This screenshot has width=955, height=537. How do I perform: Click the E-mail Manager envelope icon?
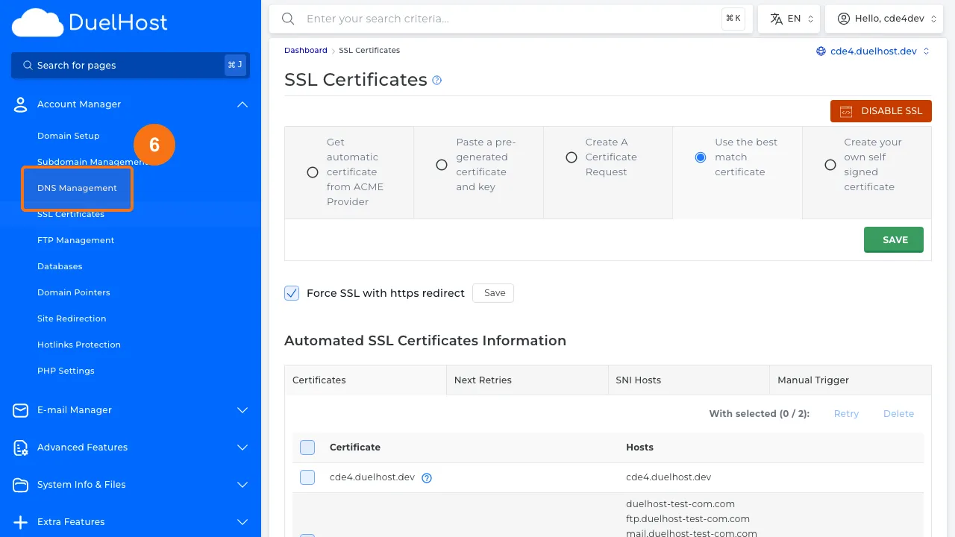click(x=20, y=410)
